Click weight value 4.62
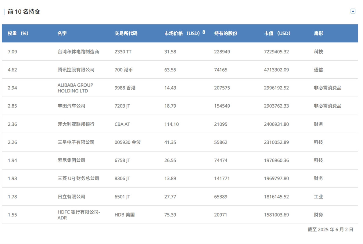Screen dimensions: 363x244 tap(12, 70)
